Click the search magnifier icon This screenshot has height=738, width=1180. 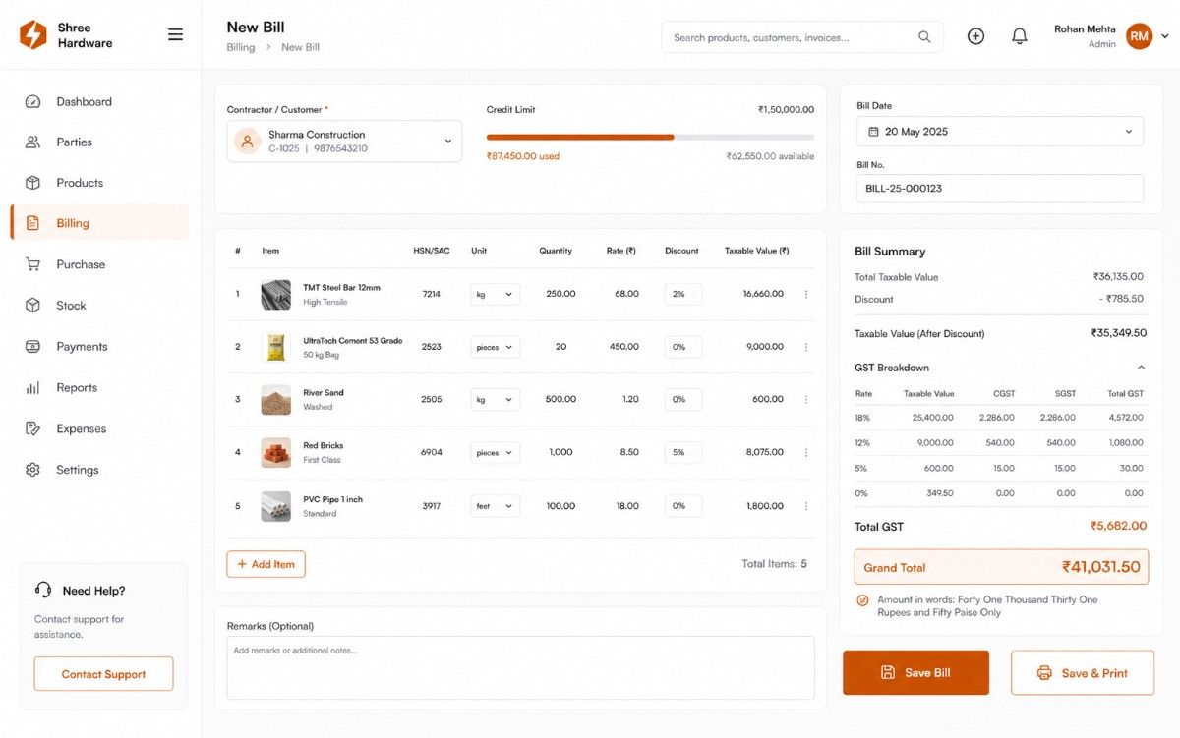924,37
